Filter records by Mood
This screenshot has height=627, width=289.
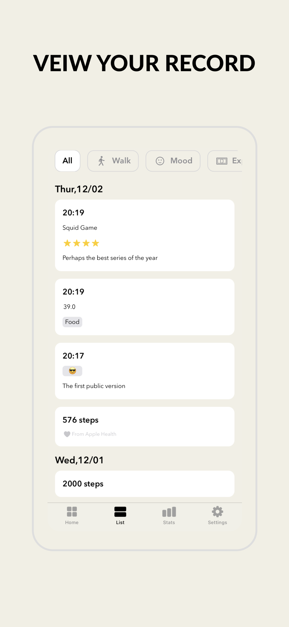point(173,161)
